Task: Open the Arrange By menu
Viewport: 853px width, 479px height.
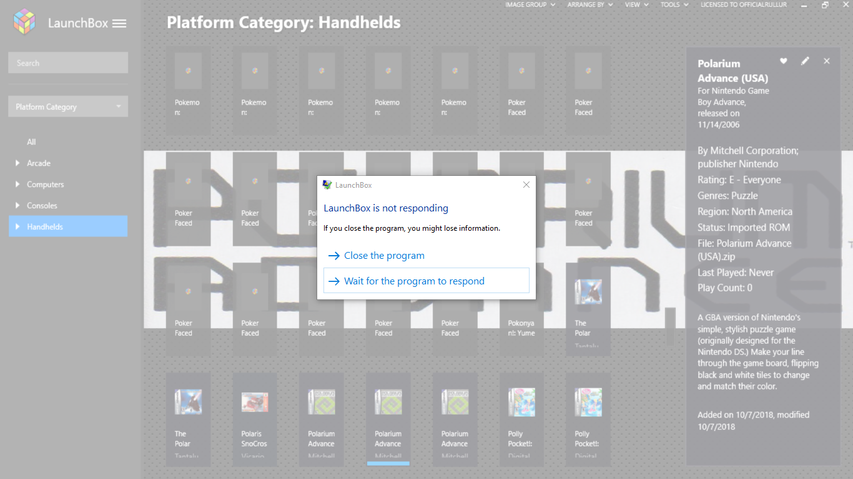Action: click(589, 5)
